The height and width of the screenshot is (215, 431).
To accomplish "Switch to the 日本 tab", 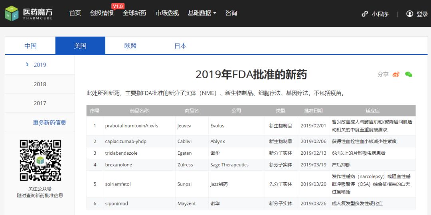I will pyautogui.click(x=180, y=45).
